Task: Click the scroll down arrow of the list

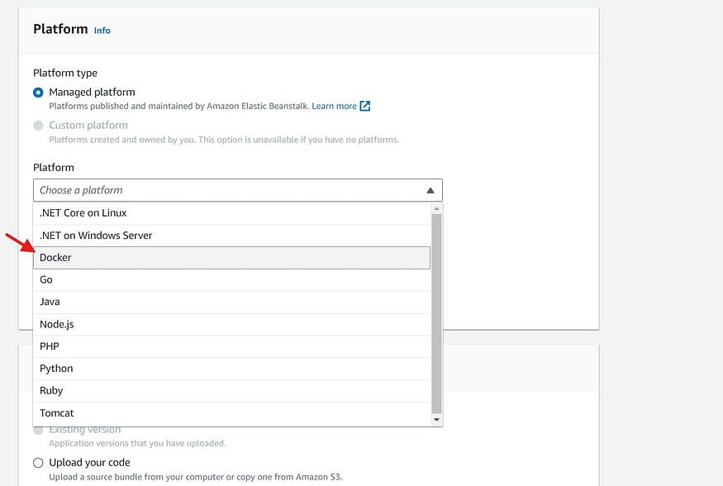Action: (436, 420)
